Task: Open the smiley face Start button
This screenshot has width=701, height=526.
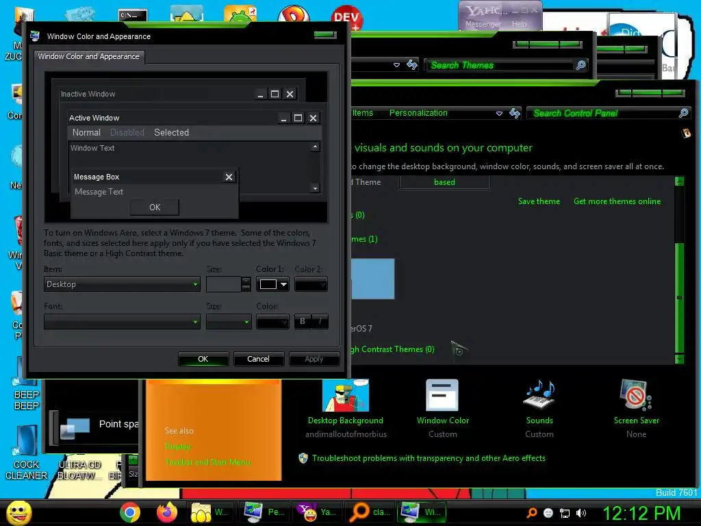Action: [18, 512]
